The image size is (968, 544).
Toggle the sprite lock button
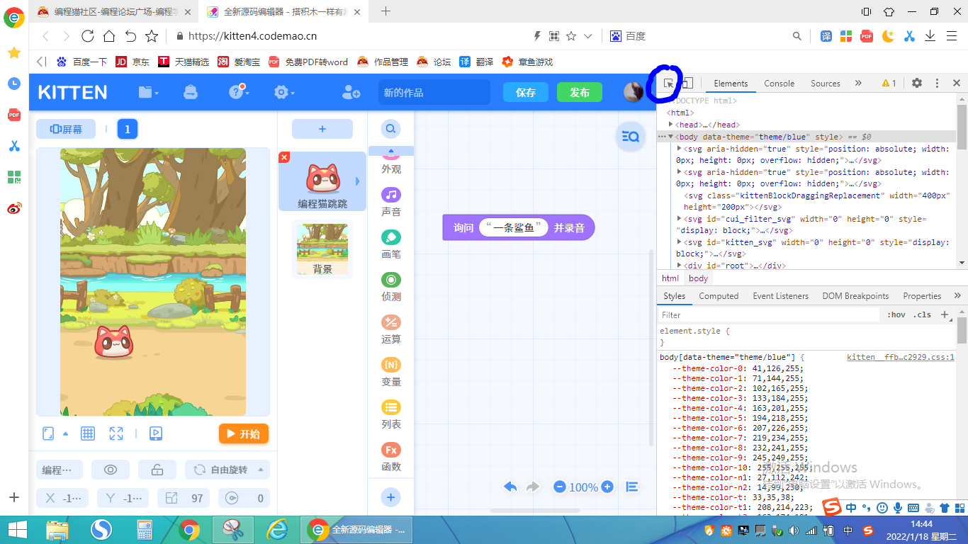[157, 470]
